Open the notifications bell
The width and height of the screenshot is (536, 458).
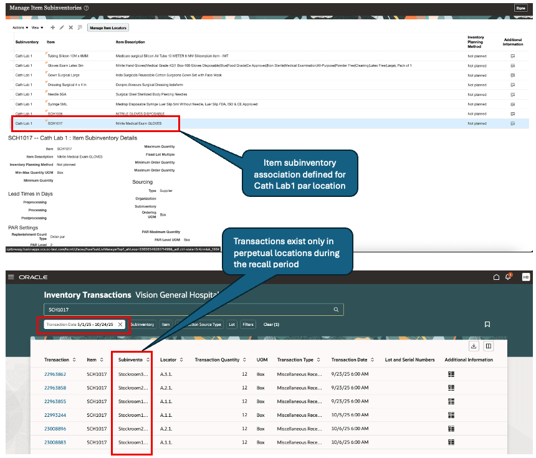pyautogui.click(x=508, y=277)
